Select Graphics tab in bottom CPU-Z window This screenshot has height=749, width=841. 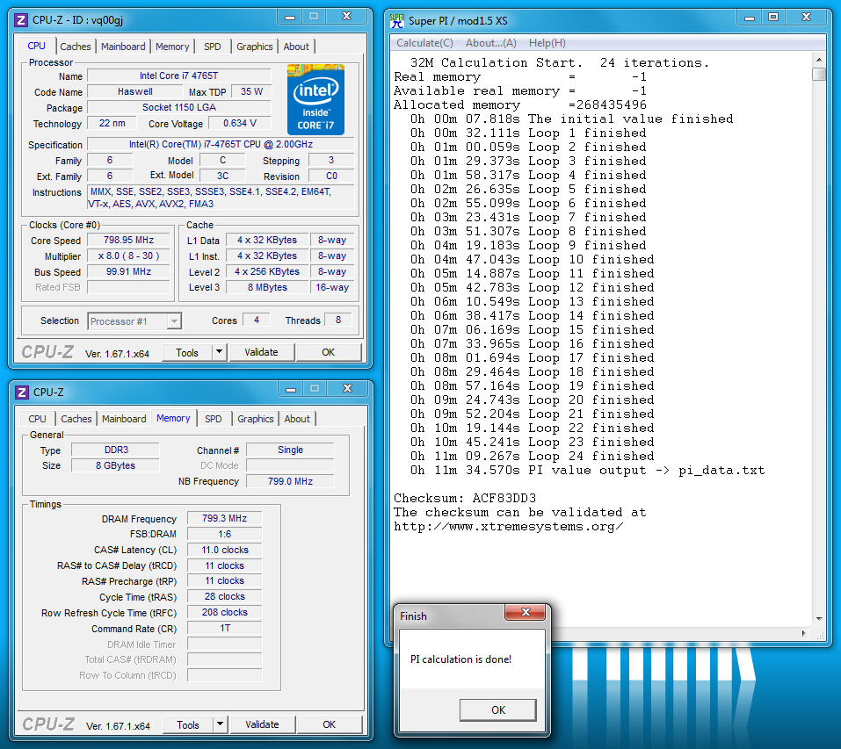pos(256,419)
